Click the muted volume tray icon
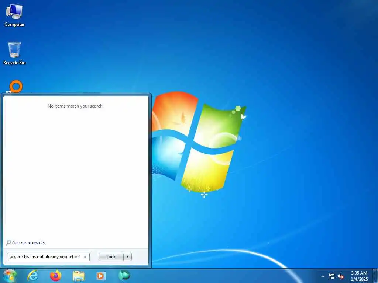The width and height of the screenshot is (378, 283). tap(341, 276)
